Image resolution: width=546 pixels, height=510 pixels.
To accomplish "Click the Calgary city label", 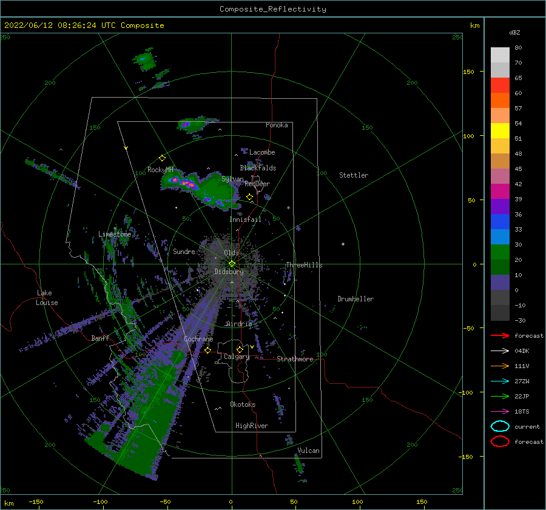I will [237, 357].
